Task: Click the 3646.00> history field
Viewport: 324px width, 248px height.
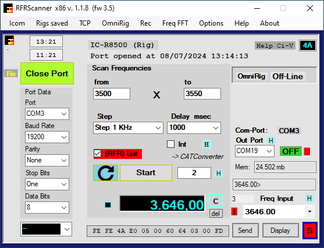Action: pyautogui.click(x=274, y=185)
